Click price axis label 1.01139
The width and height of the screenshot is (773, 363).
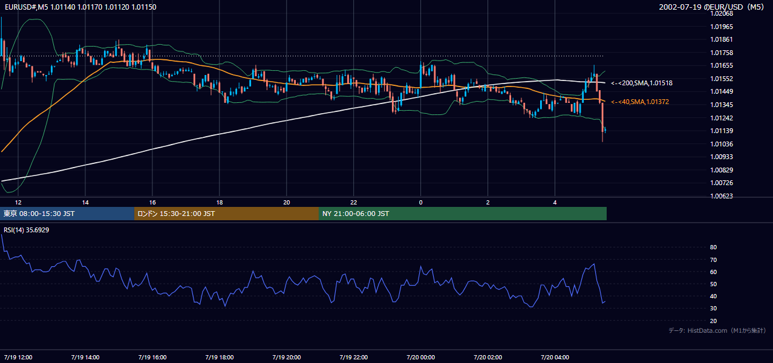[x=722, y=131]
